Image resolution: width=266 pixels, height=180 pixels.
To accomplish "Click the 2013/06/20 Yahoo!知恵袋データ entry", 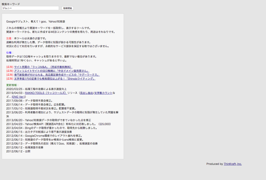I will coord(49,120).
